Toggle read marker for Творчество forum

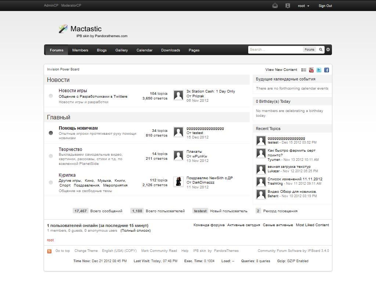(51, 156)
